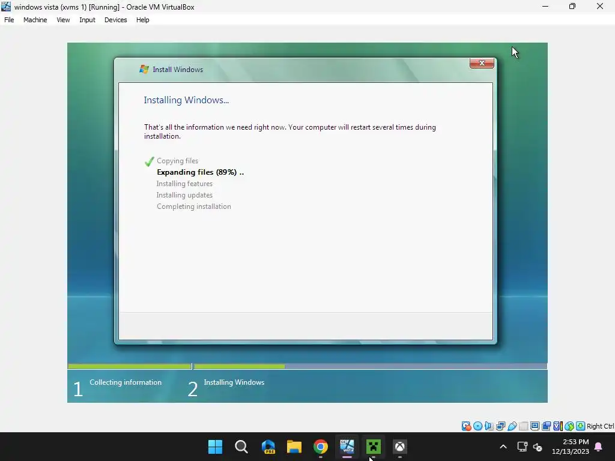Open the VirtualBox hard disk activity indicator
The width and height of the screenshot is (615, 461).
tap(466, 426)
